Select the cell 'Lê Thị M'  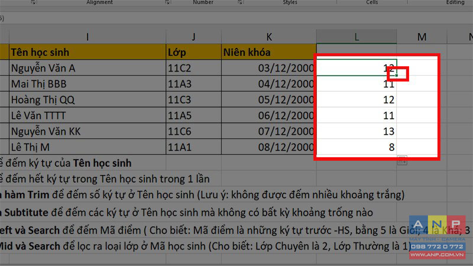point(88,147)
